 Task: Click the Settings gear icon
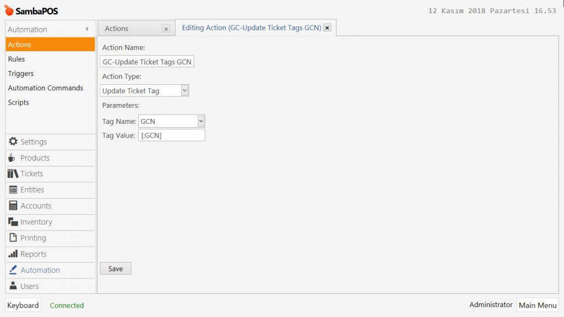tap(13, 142)
